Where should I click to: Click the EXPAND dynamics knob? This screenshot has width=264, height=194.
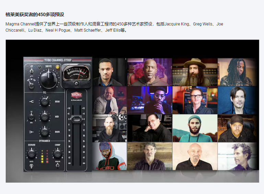[32, 153]
